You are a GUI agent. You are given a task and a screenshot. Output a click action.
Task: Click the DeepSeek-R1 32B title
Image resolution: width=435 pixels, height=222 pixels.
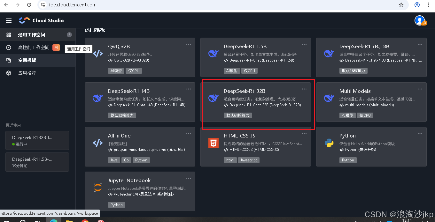[x=245, y=91]
